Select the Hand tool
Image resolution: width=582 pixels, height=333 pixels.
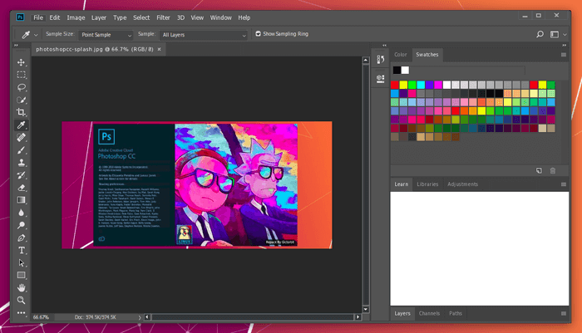[x=21, y=288]
